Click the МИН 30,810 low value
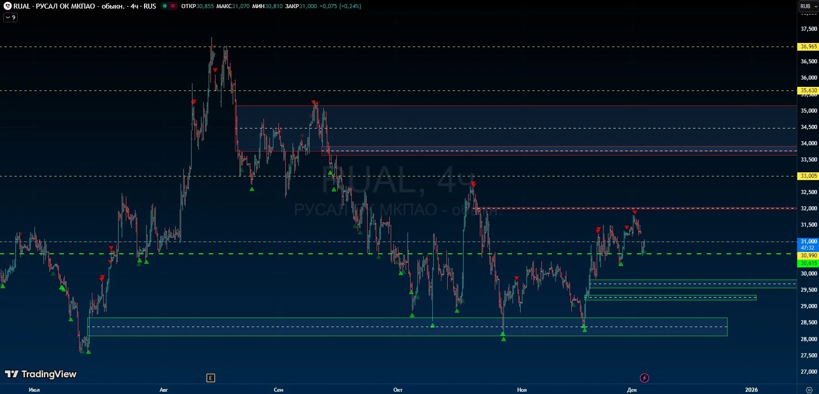 tap(267, 6)
